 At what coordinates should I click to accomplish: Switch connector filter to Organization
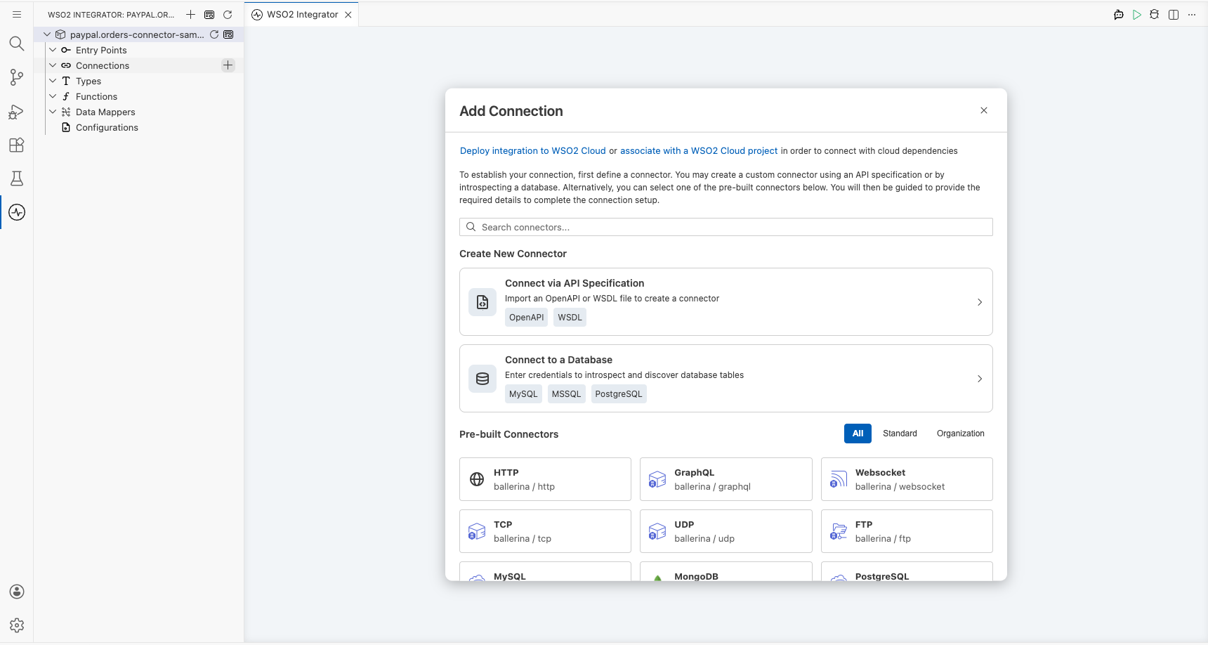point(960,434)
